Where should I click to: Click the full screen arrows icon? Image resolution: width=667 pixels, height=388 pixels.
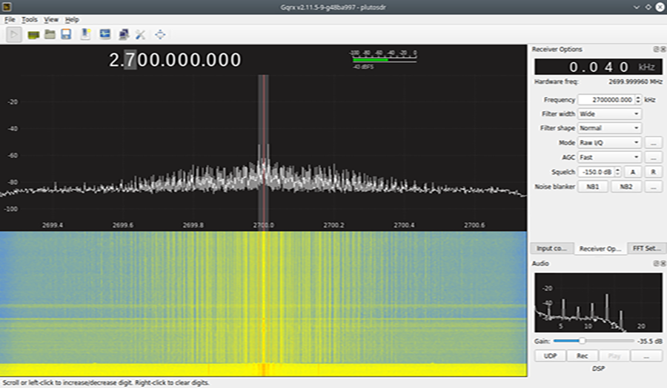[159, 34]
